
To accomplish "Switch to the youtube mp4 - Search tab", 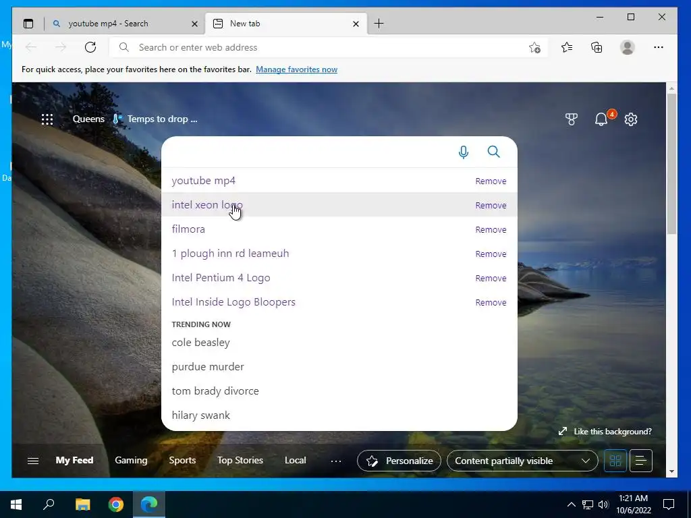I will coord(125,24).
